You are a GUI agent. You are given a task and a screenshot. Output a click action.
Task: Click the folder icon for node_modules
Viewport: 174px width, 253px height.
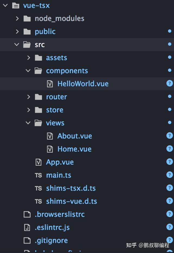pyautogui.click(x=27, y=18)
